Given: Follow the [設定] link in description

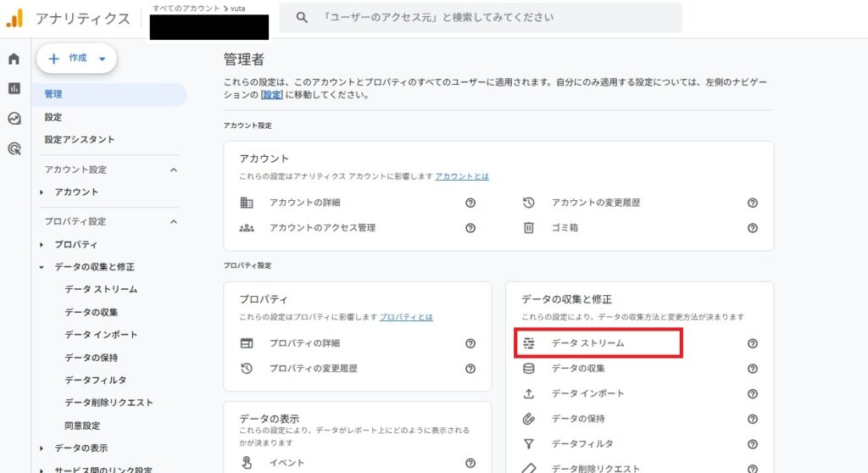Looking at the screenshot, I should tap(272, 95).
